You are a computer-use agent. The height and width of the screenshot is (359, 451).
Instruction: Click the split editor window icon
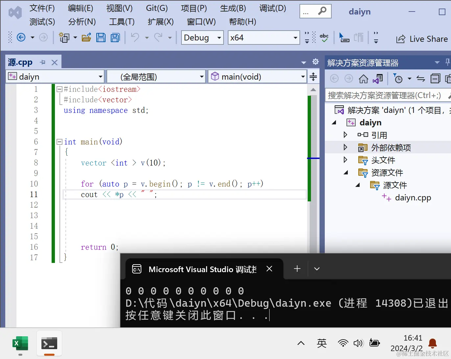[313, 77]
